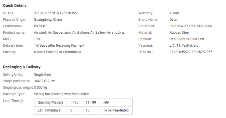Image resolution: width=226 pixels, height=118 pixels.
Task: Click the 1 - 10 quantity table cell
Action: coord(74,103)
